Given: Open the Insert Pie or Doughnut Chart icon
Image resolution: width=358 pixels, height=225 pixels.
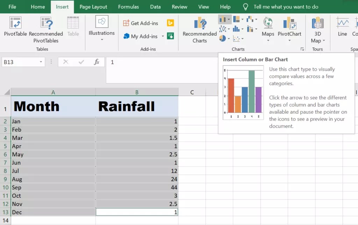Looking at the screenshot, I should coord(223,38).
